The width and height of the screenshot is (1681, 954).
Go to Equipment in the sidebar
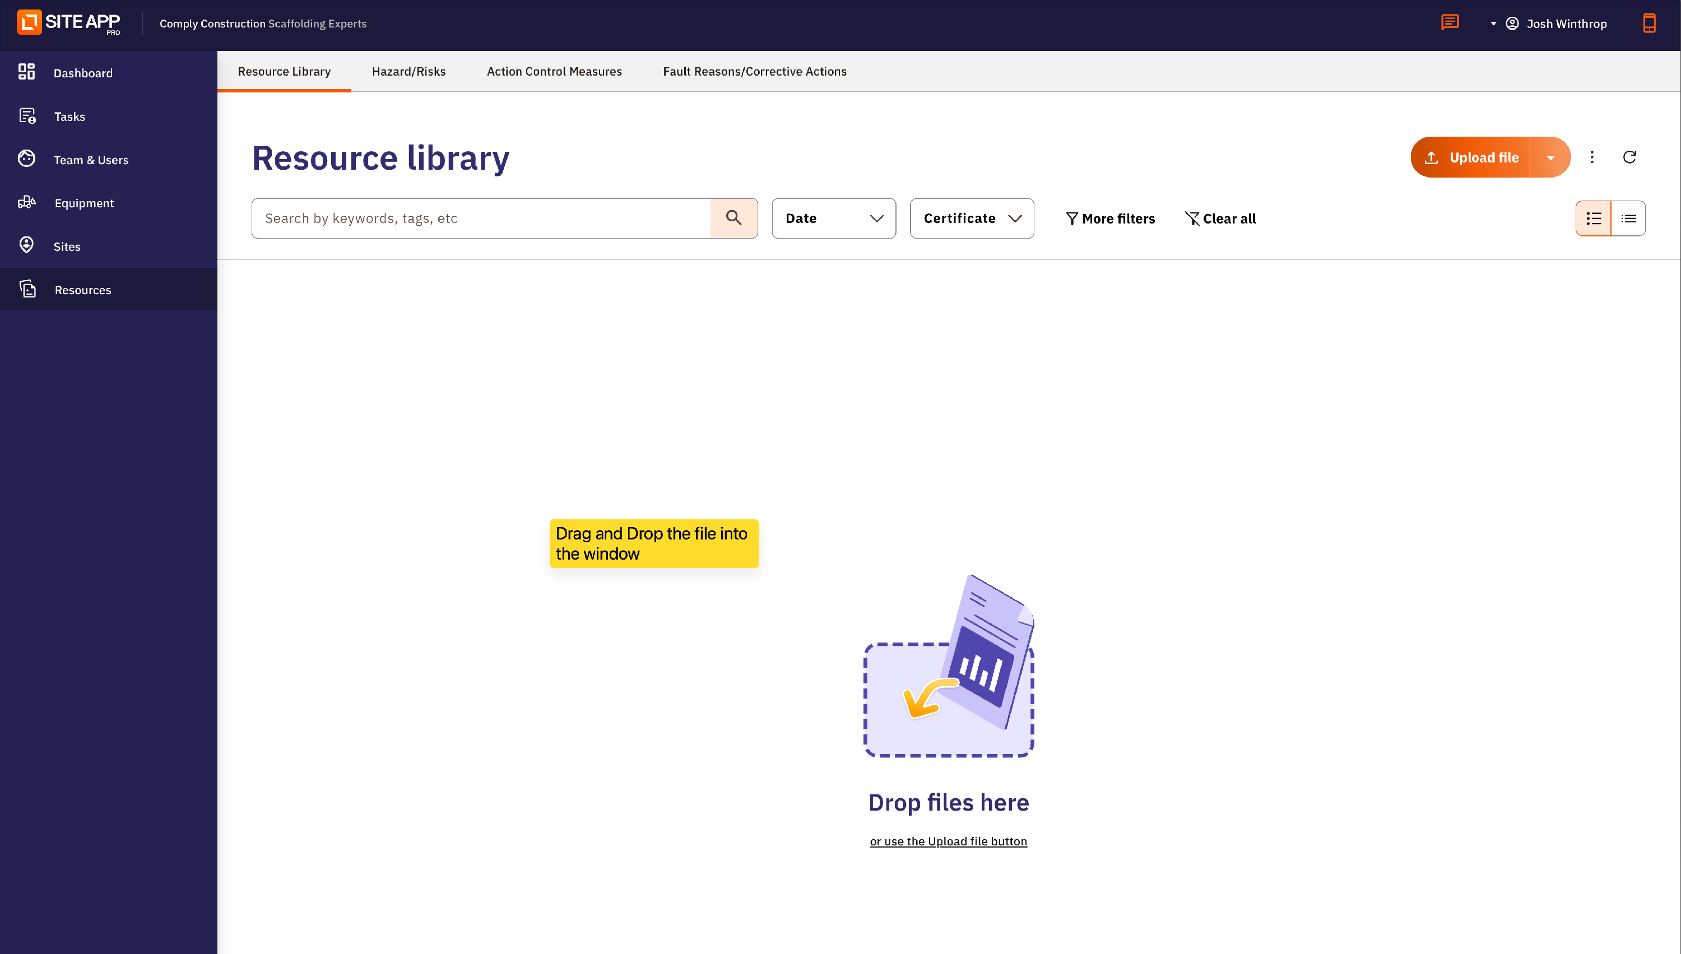click(84, 203)
